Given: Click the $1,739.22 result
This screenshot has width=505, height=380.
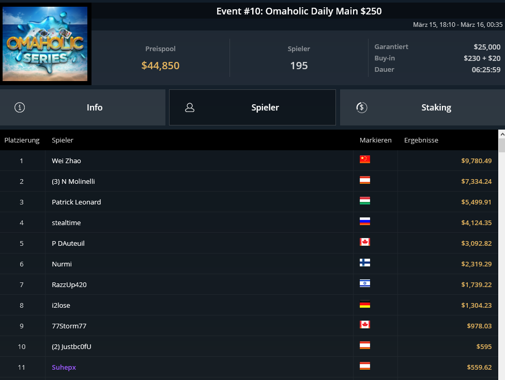Looking at the screenshot, I should pos(477,285).
